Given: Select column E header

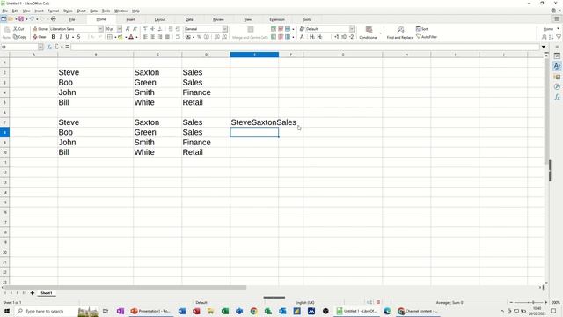Looking at the screenshot, I should pos(254,55).
